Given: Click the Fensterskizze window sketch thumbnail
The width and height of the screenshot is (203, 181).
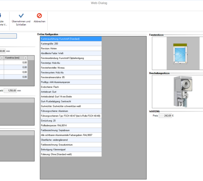Looking at the screenshot, I should pos(180,53).
